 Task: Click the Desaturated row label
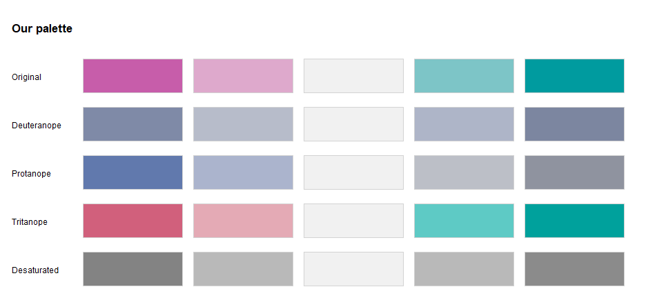click(35, 270)
